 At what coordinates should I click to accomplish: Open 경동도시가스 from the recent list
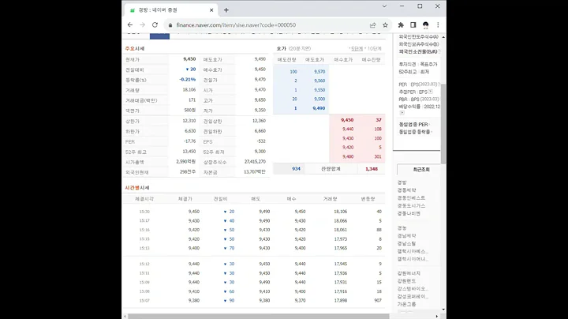(x=412, y=205)
